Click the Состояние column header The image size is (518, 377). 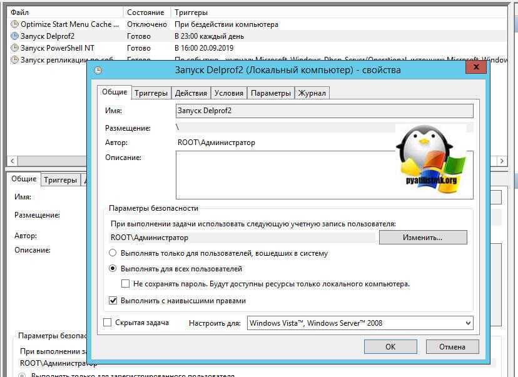pos(146,13)
